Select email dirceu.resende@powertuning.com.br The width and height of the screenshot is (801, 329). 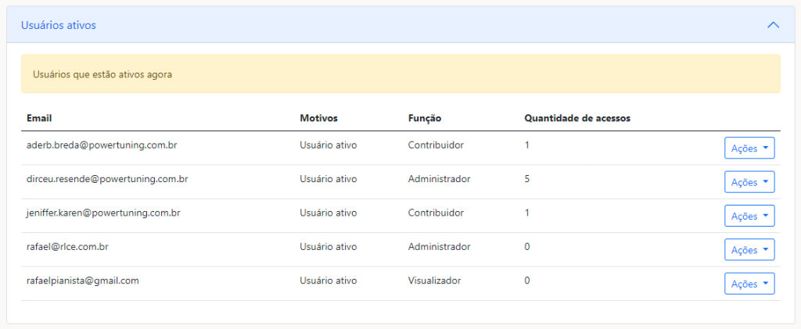click(x=107, y=179)
